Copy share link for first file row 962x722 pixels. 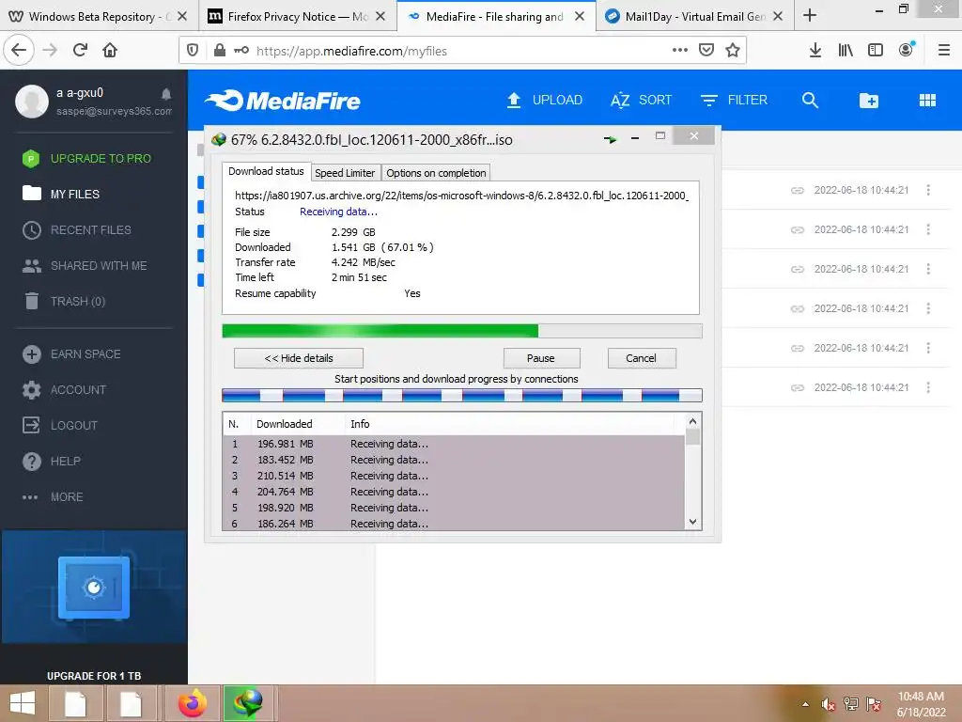[x=797, y=190]
